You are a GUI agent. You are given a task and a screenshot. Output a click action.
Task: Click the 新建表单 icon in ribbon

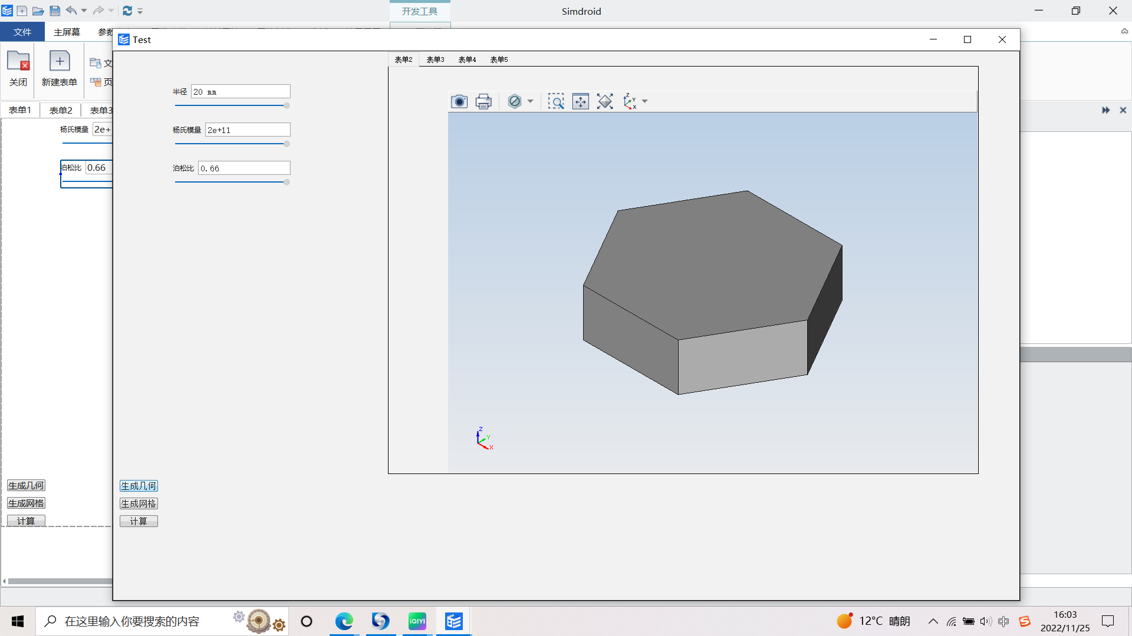pyautogui.click(x=60, y=61)
